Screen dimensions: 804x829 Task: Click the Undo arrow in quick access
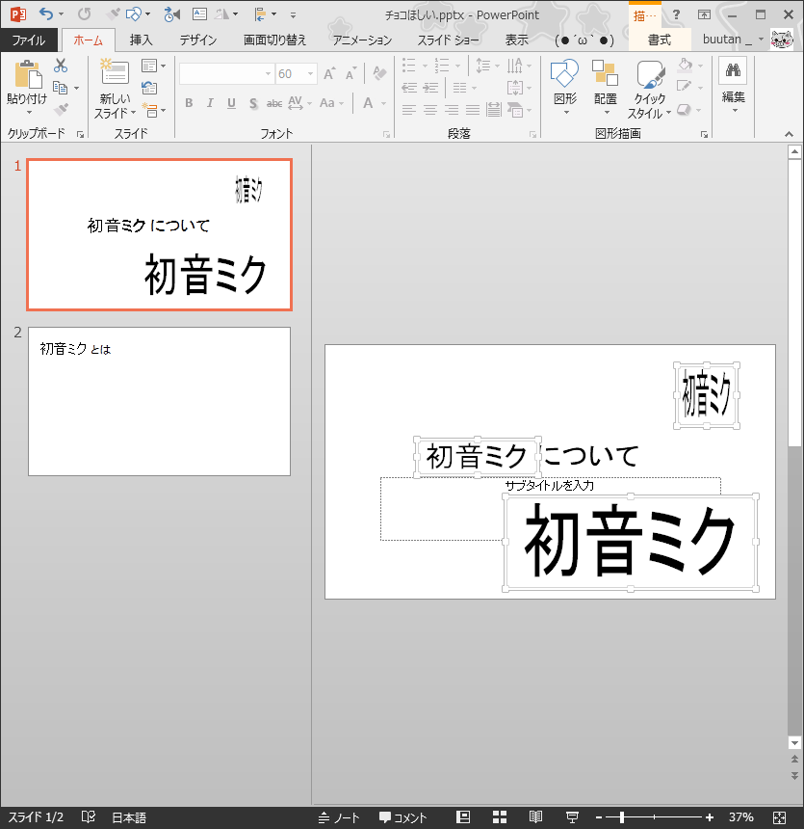click(46, 13)
